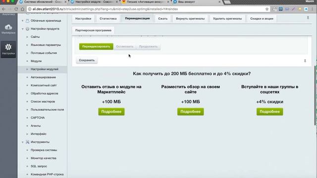The height and width of the screenshot is (178, 317).
Task: Open the Скидки и акции tab
Action: point(262,19)
